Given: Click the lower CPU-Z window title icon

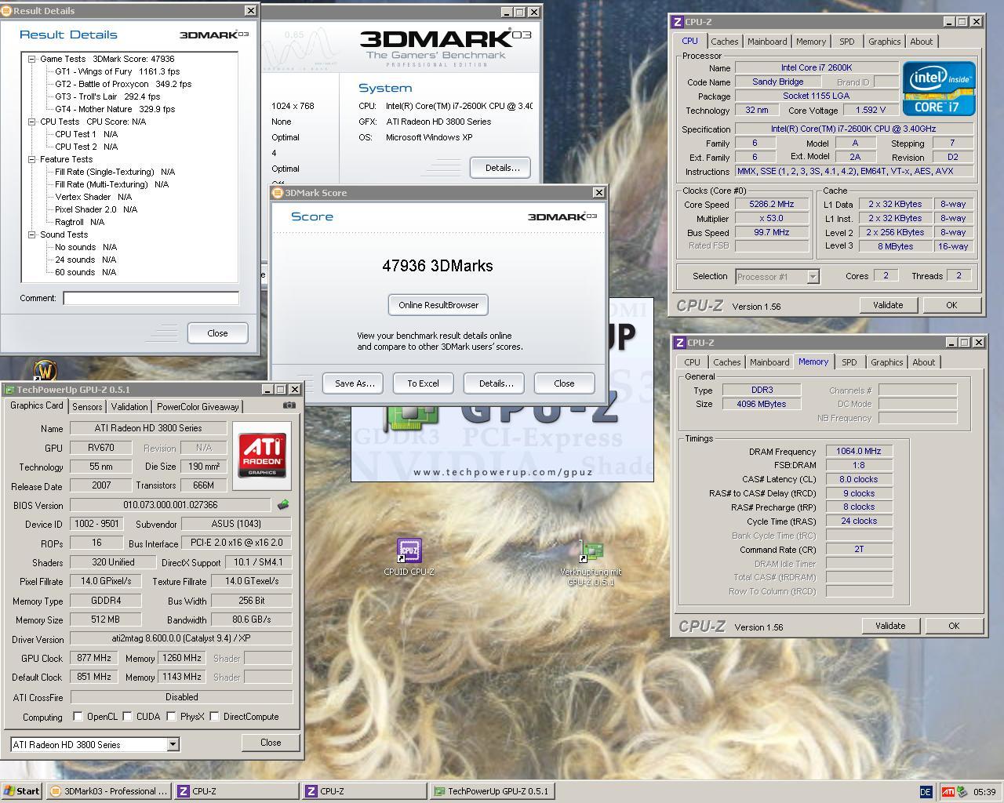Looking at the screenshot, I should pos(680,343).
